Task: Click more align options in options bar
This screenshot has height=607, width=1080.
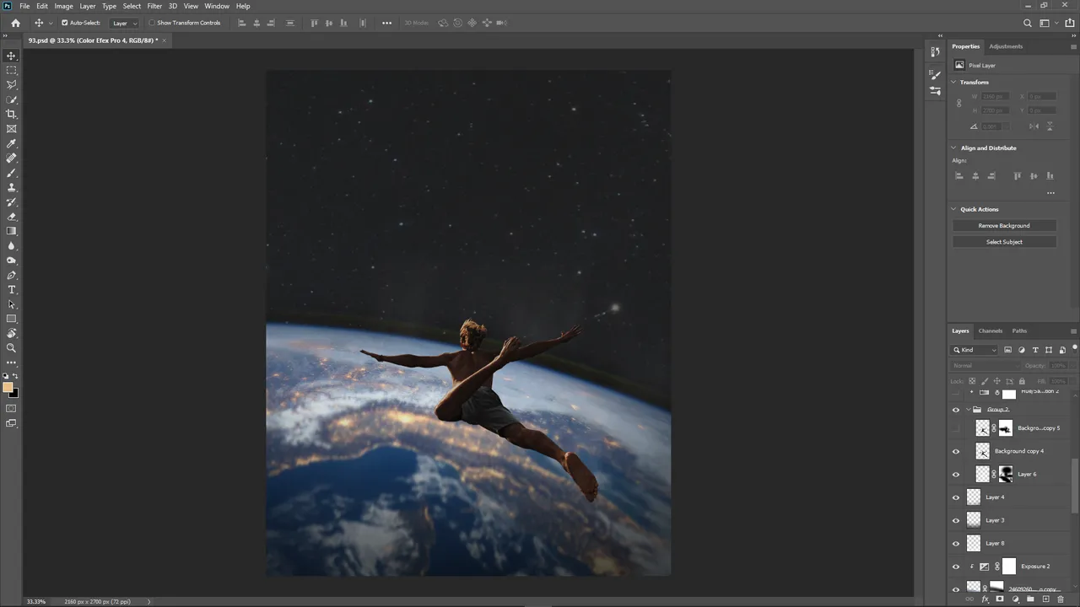Action: pyautogui.click(x=386, y=23)
